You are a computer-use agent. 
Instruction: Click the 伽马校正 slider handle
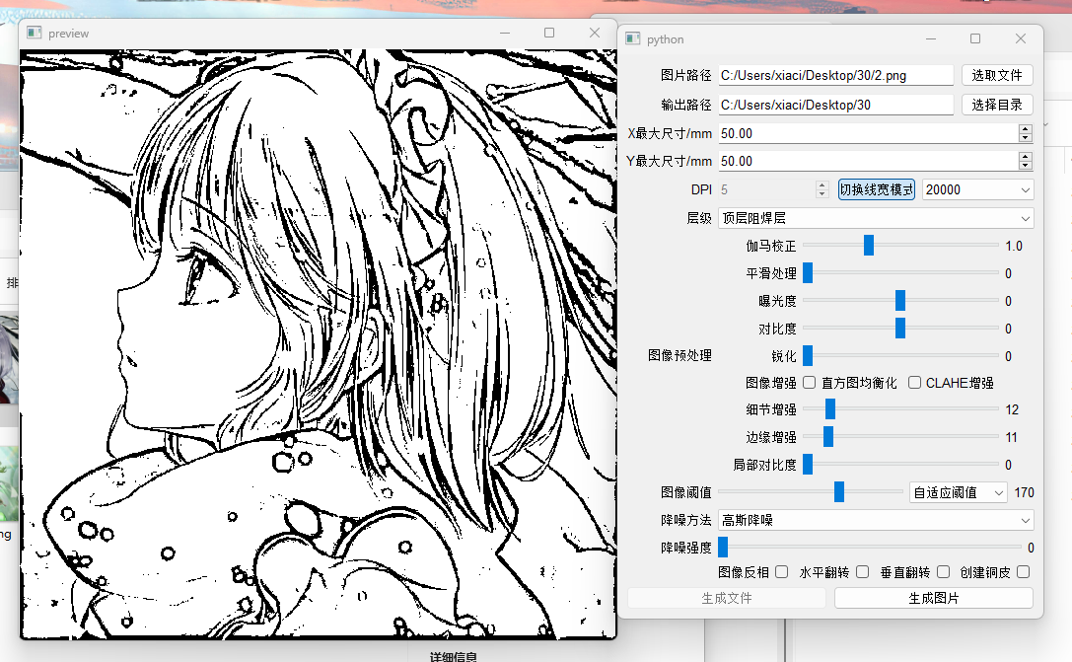(x=868, y=245)
